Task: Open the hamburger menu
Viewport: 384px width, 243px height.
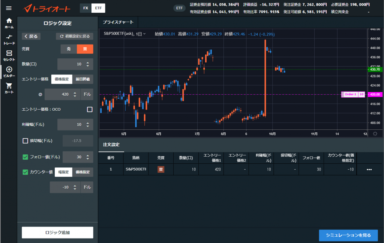Action: coord(9,8)
